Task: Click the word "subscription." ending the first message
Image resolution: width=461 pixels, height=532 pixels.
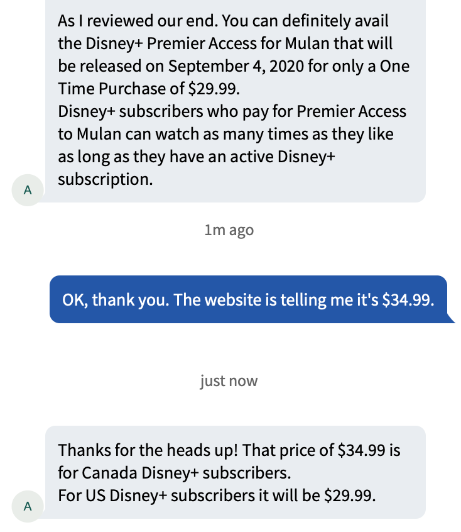Action: pos(105,180)
